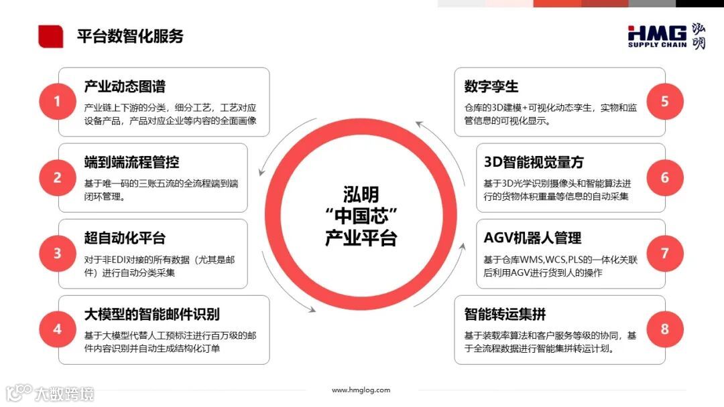This screenshot has width=724, height=407.
Task: Click the description starting 产业链上下游的分类
Action: click(x=170, y=114)
